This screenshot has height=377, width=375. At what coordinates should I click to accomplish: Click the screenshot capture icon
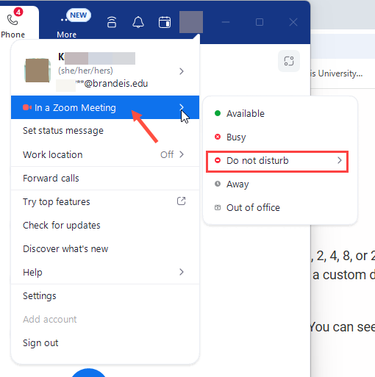(x=289, y=61)
